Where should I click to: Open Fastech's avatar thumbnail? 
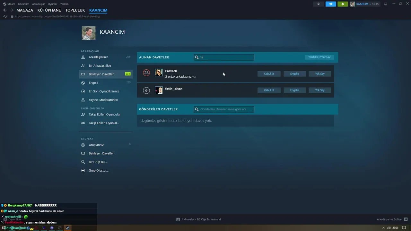coord(159,73)
